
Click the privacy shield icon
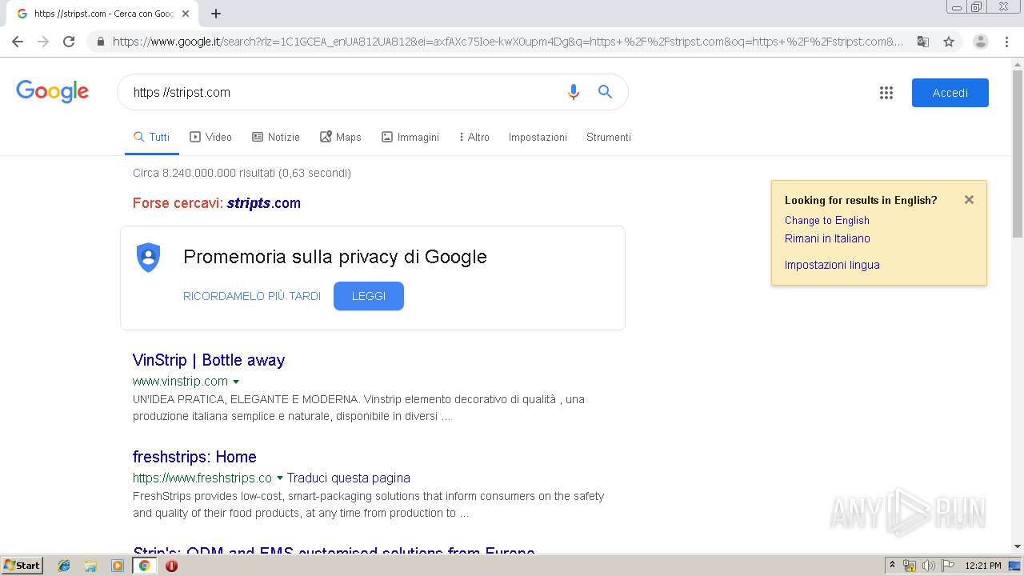148,257
